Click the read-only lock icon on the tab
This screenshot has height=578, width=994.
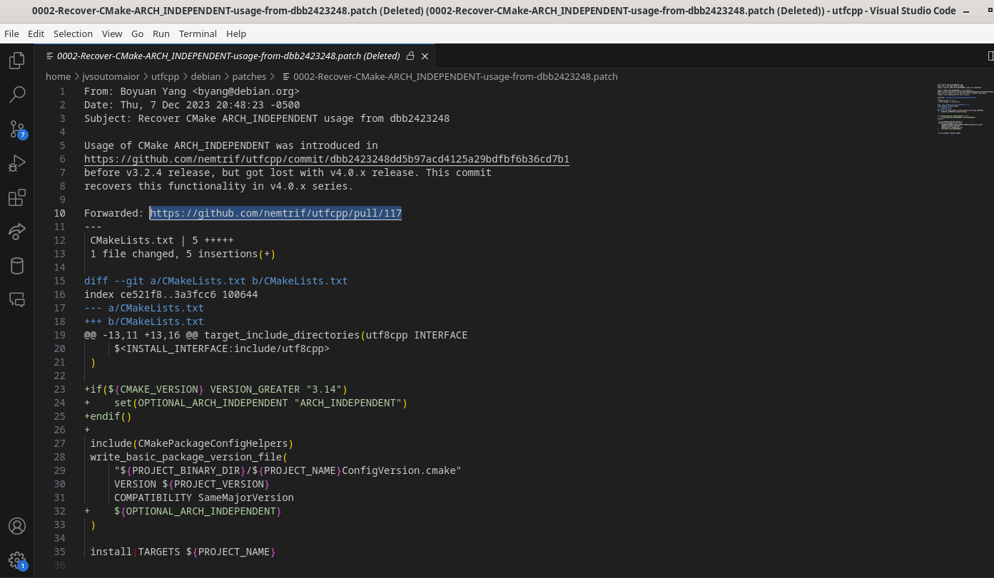click(410, 56)
